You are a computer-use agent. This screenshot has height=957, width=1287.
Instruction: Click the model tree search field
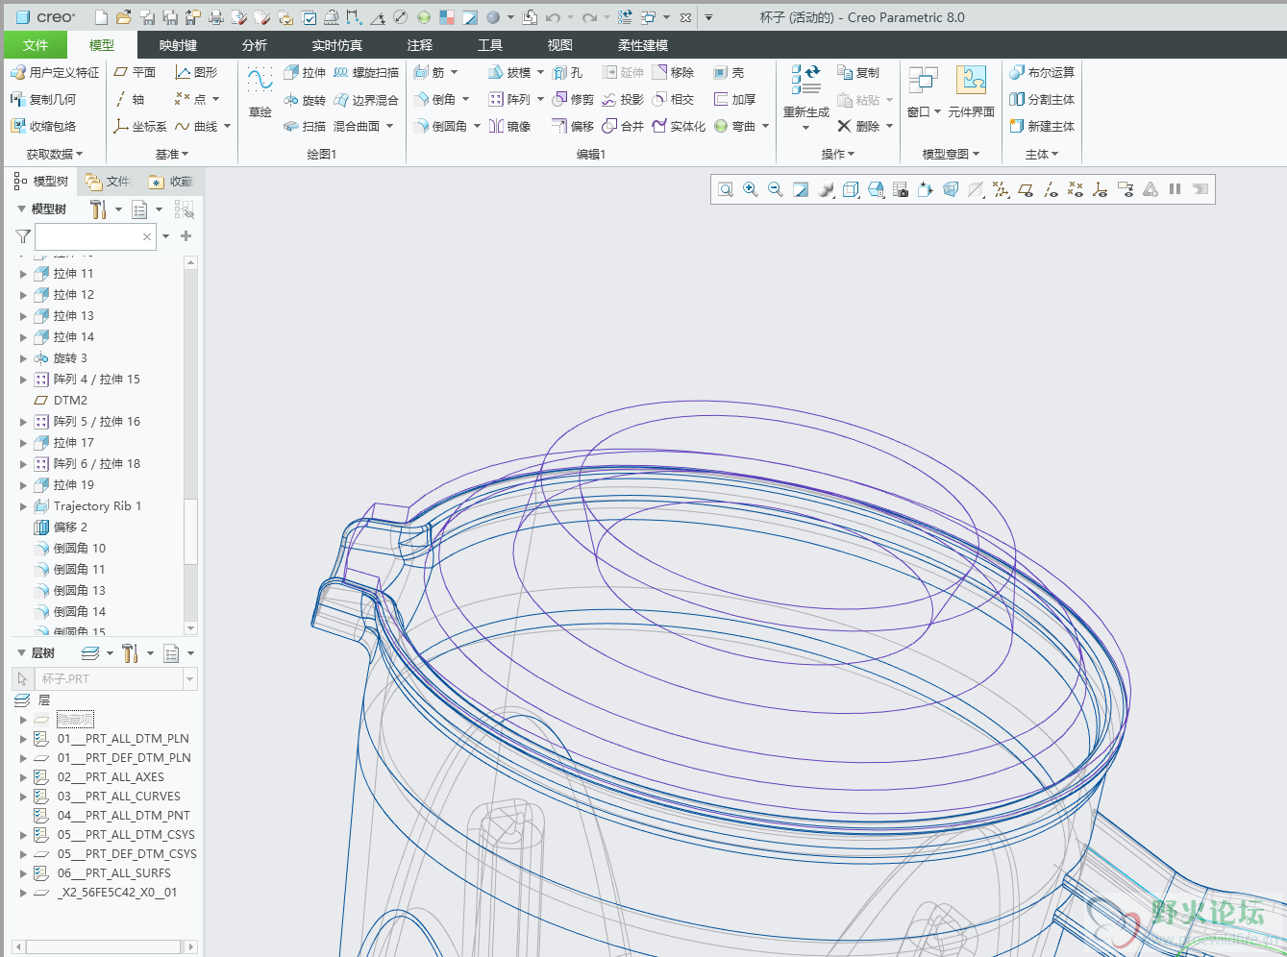95,236
